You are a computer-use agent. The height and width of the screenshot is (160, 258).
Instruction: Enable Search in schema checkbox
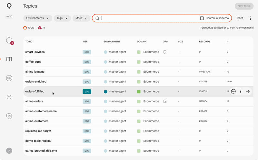(202, 18)
